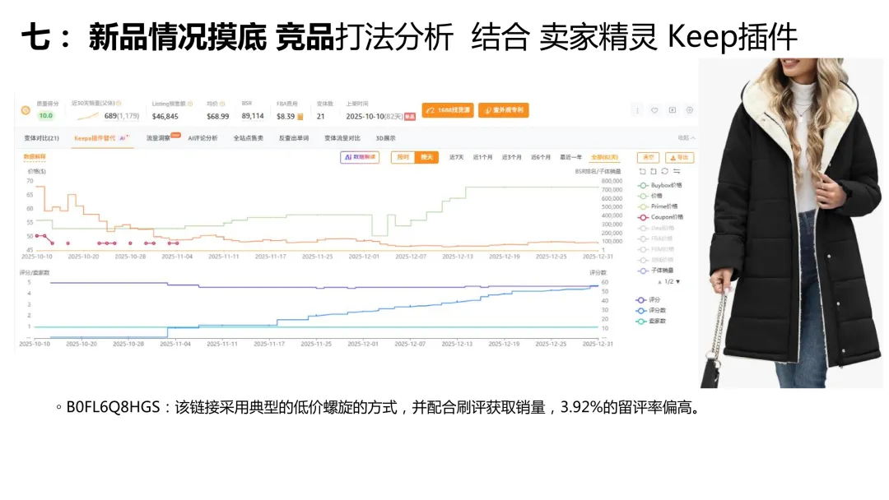Click the 导出 export button
This screenshot has height=500, width=889.
[x=679, y=157]
